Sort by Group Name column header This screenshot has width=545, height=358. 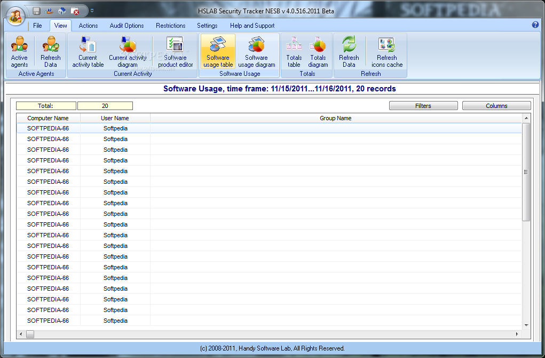tap(336, 118)
